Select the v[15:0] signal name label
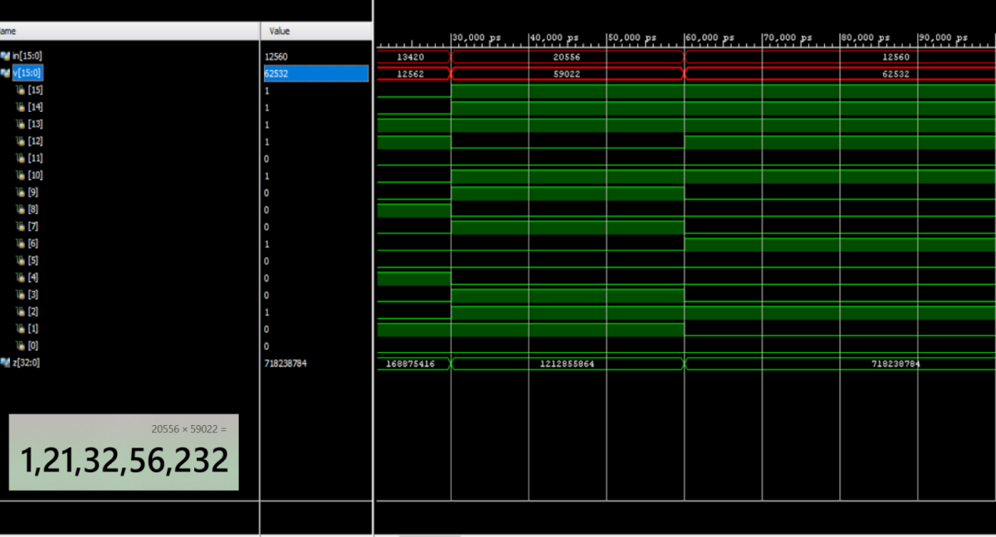 pyautogui.click(x=29, y=73)
